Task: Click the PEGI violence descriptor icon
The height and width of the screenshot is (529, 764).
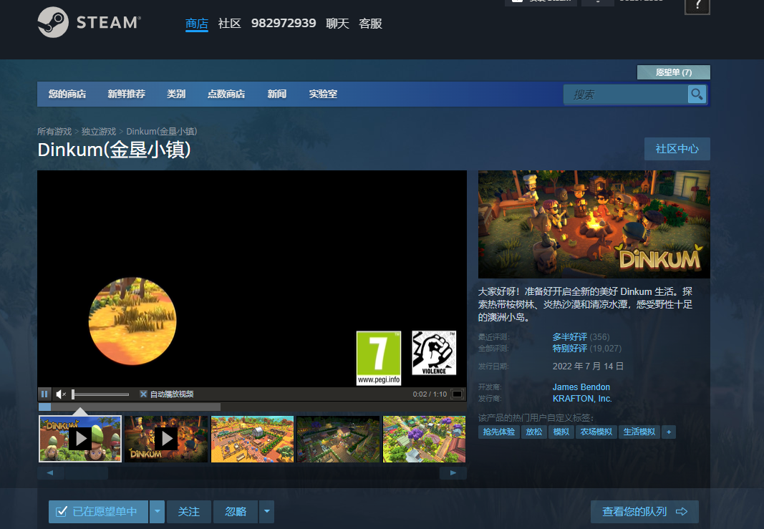Action: click(x=434, y=353)
